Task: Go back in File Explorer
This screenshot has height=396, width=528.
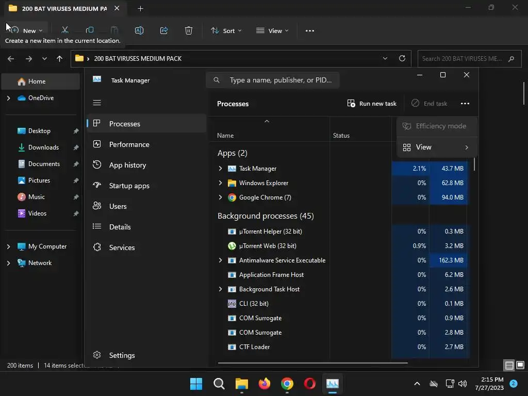Action: (x=11, y=59)
